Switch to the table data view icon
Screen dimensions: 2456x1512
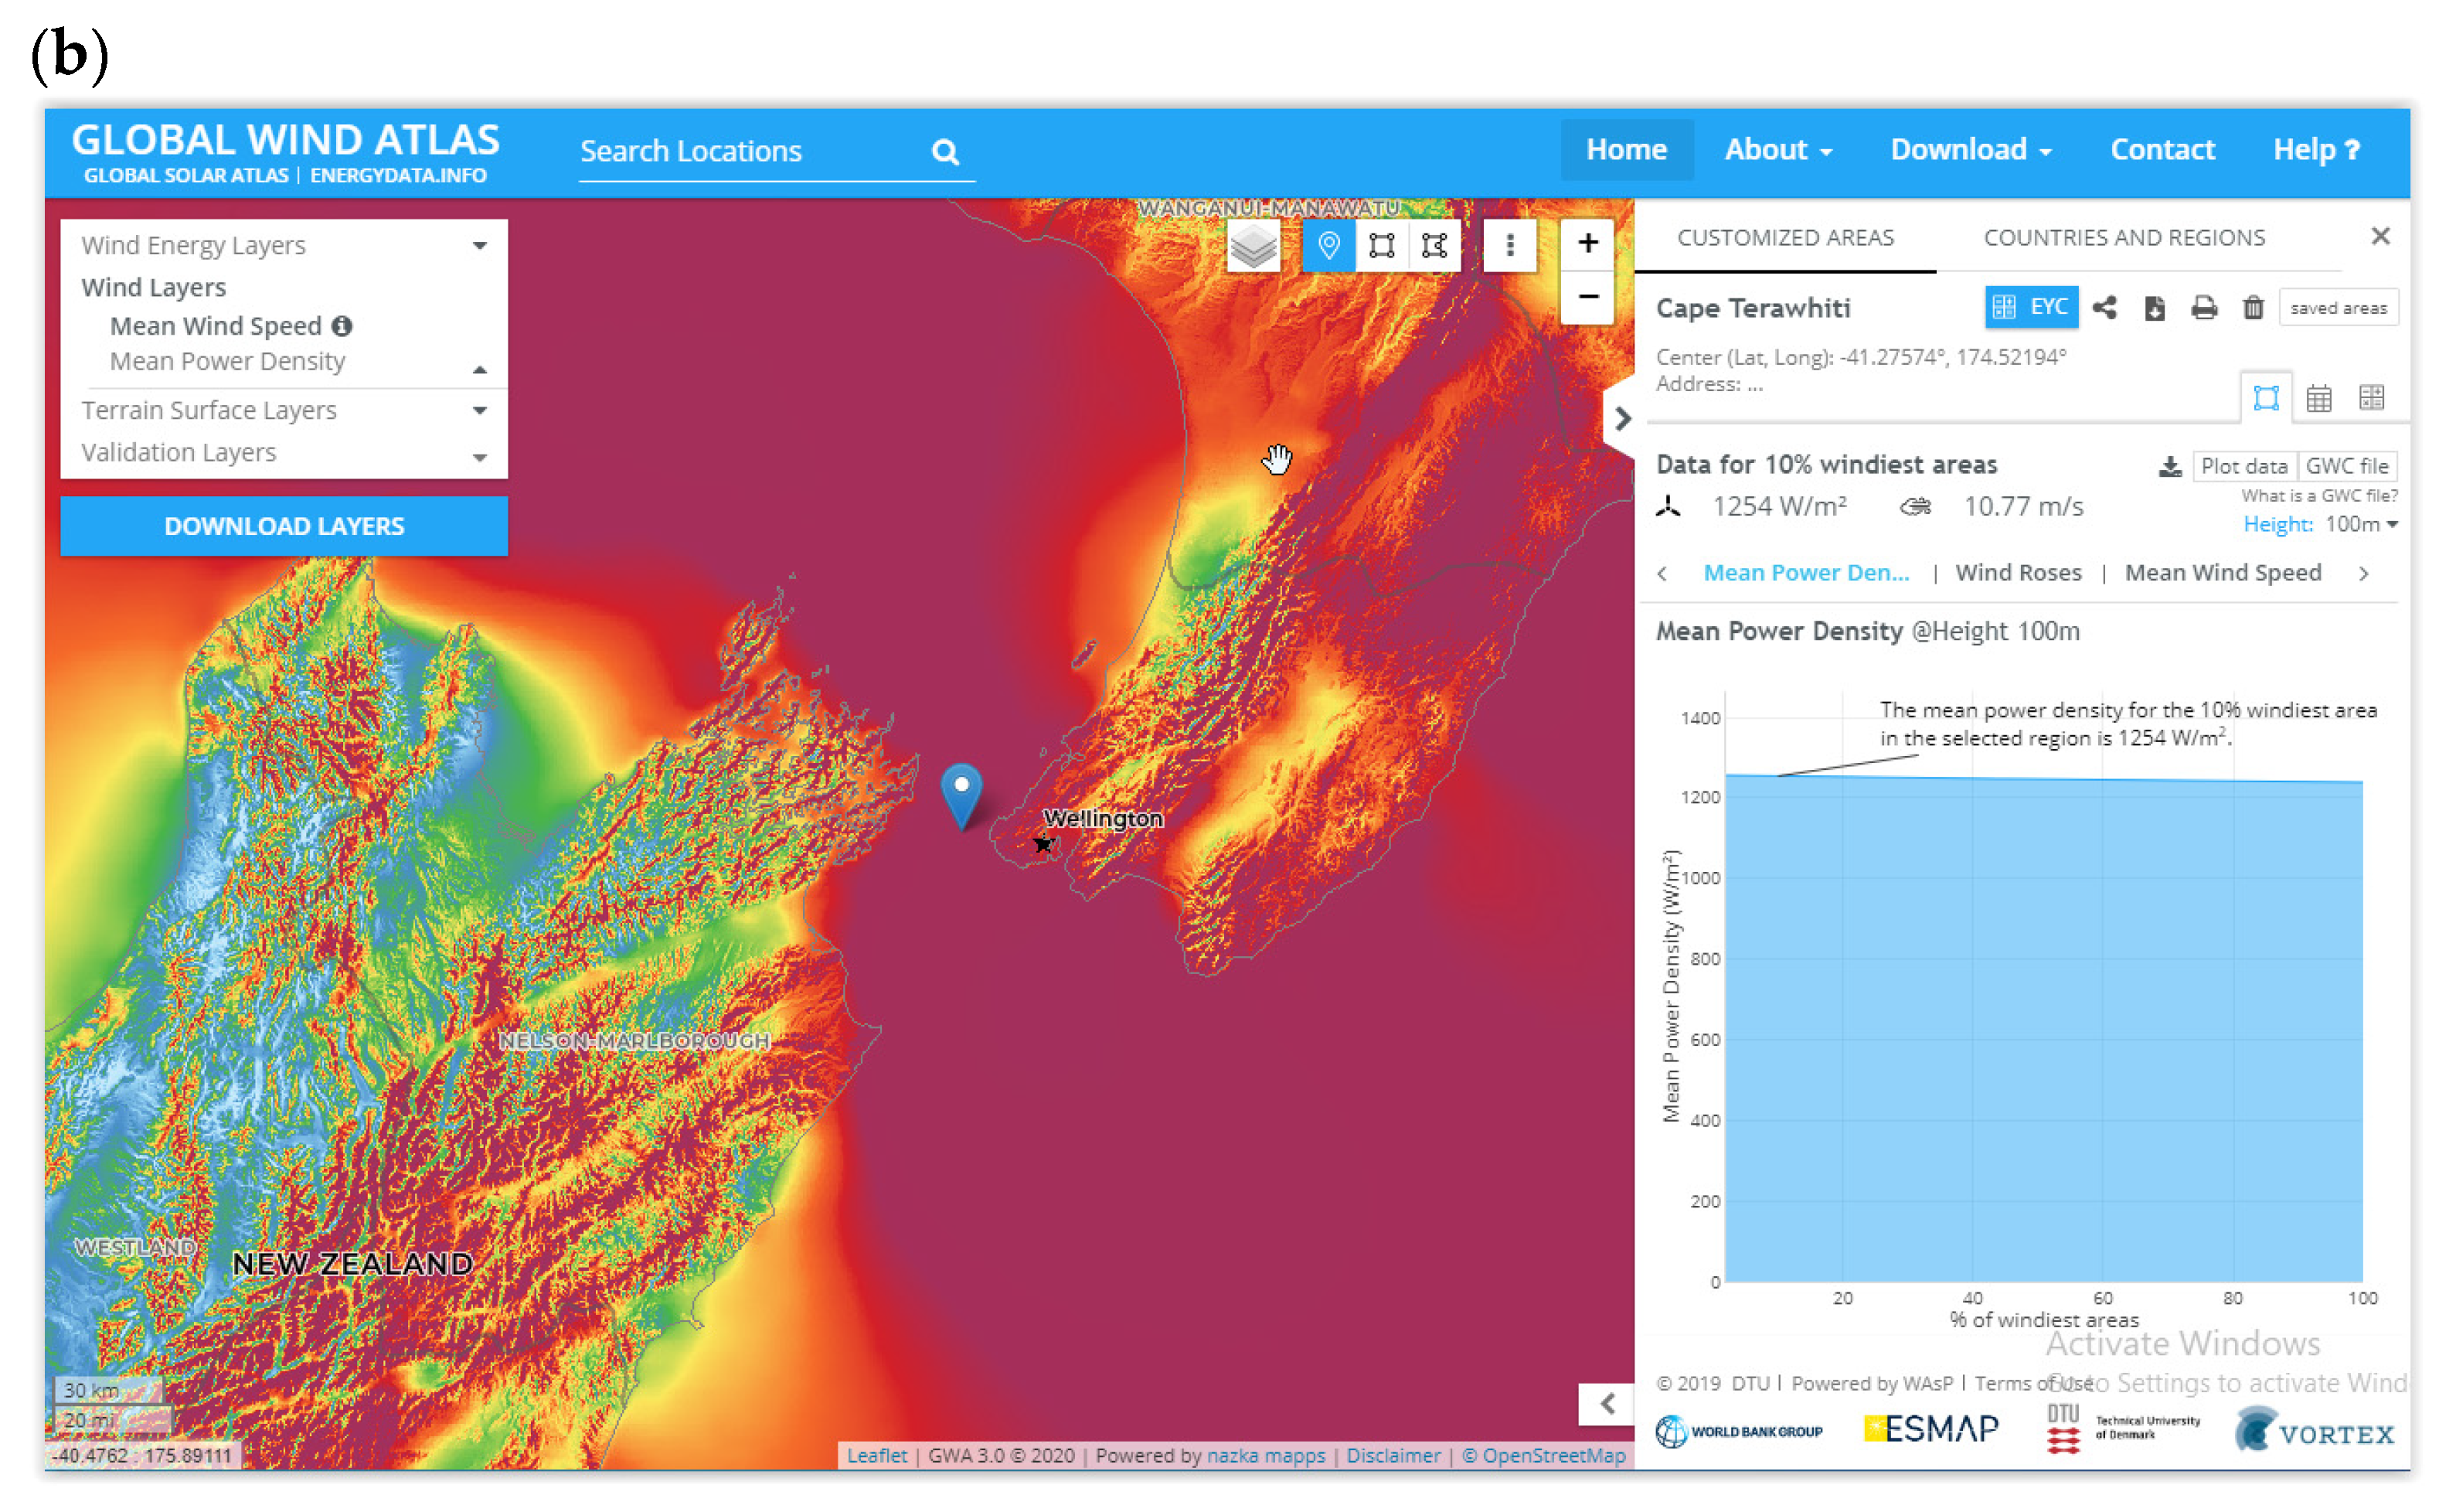pyautogui.click(x=2319, y=398)
